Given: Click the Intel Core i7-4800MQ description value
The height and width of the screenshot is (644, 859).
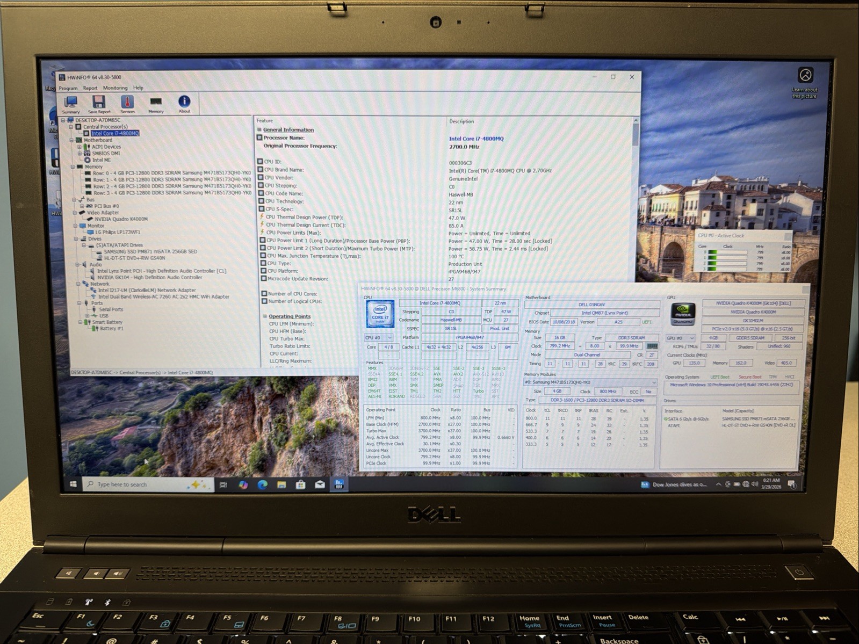Looking at the screenshot, I should click(x=477, y=139).
